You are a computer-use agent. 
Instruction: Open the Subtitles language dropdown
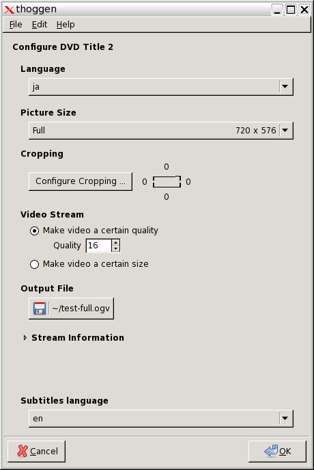[x=161, y=419]
